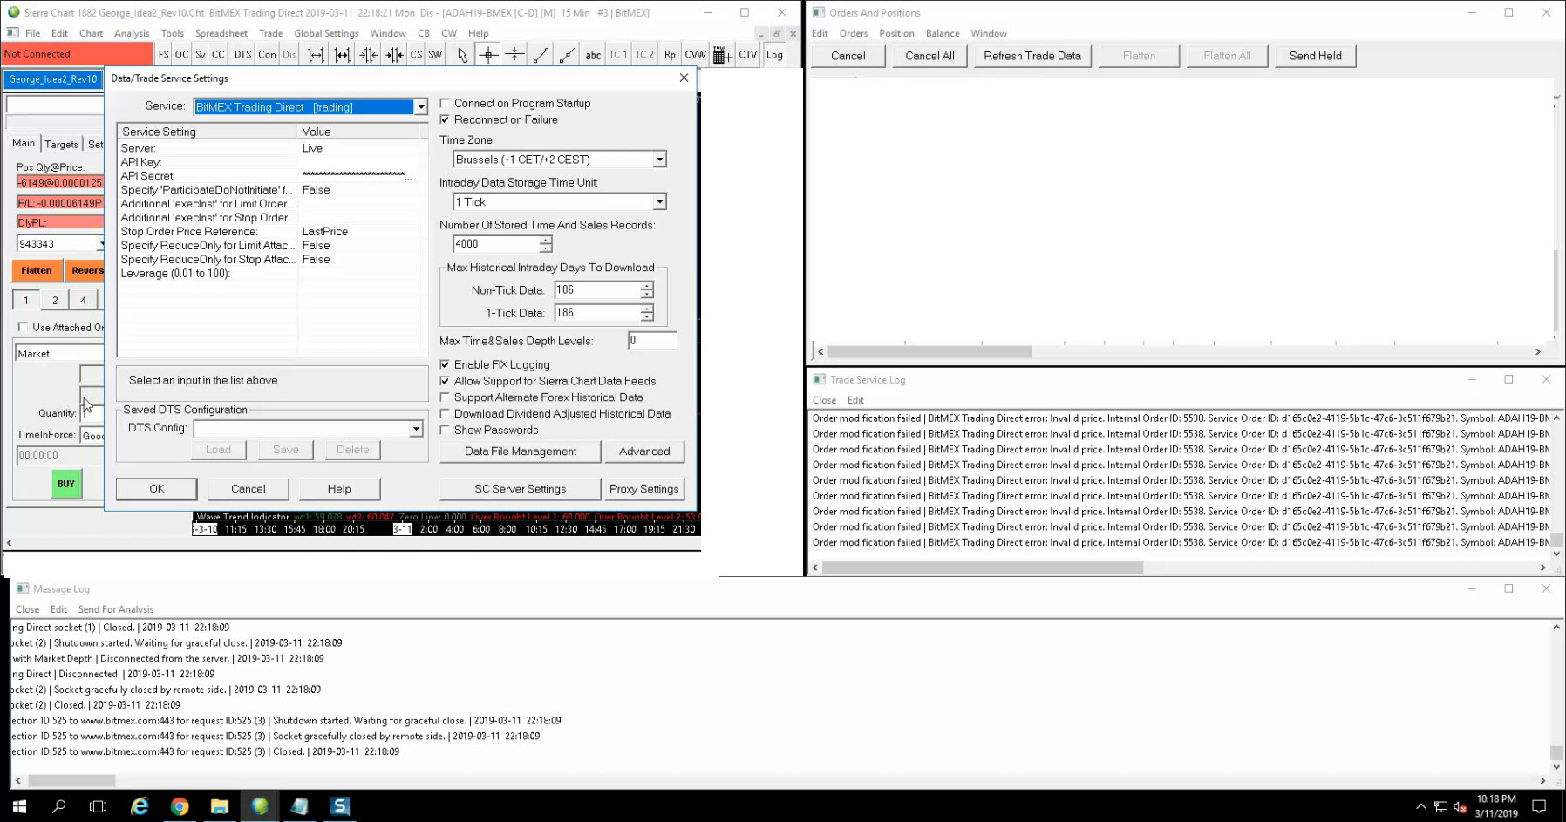The width and height of the screenshot is (1566, 822).
Task: Increase Number Of Stored Time And Sales Records
Action: click(546, 240)
